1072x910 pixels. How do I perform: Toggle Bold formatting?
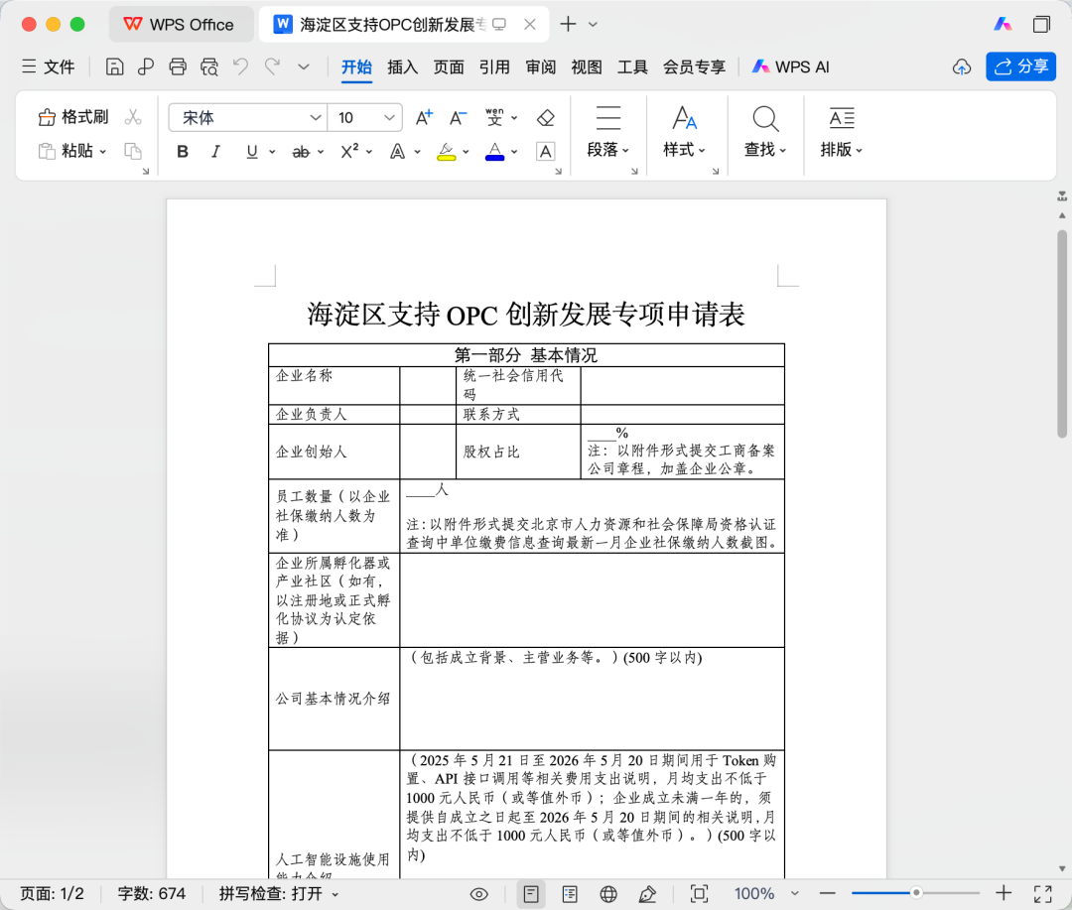(183, 151)
